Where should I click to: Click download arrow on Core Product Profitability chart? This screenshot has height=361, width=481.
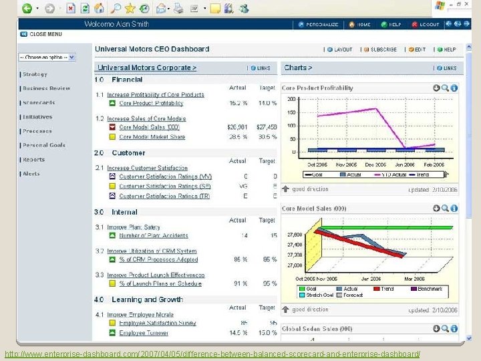pos(436,88)
